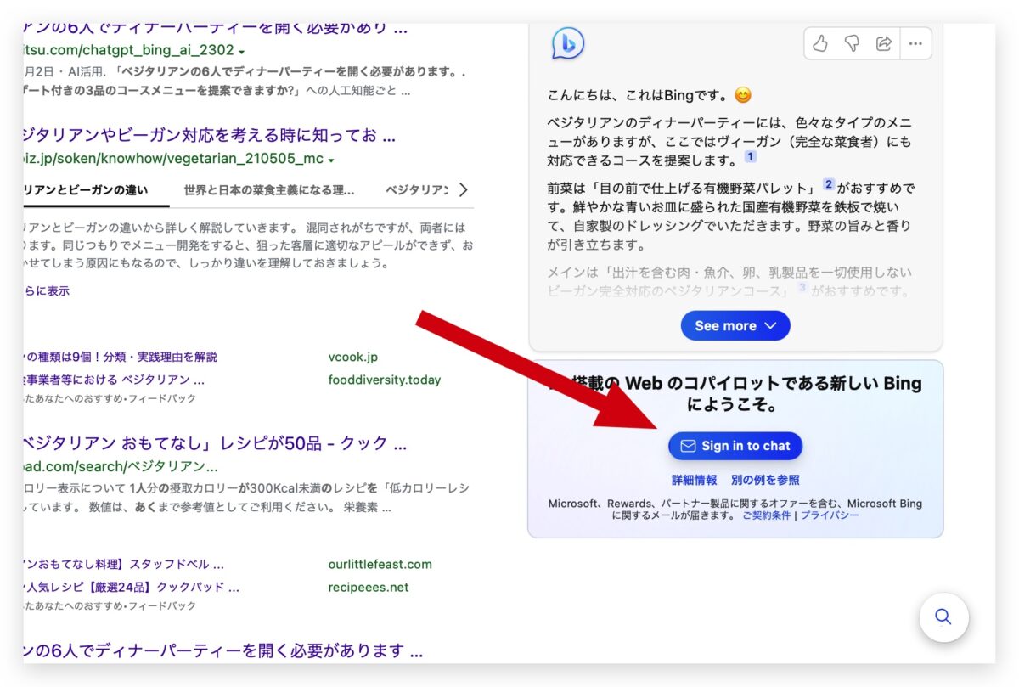The height and width of the screenshot is (687, 1019).
Task: Open the ご契約条件 terms link
Action: point(766,515)
